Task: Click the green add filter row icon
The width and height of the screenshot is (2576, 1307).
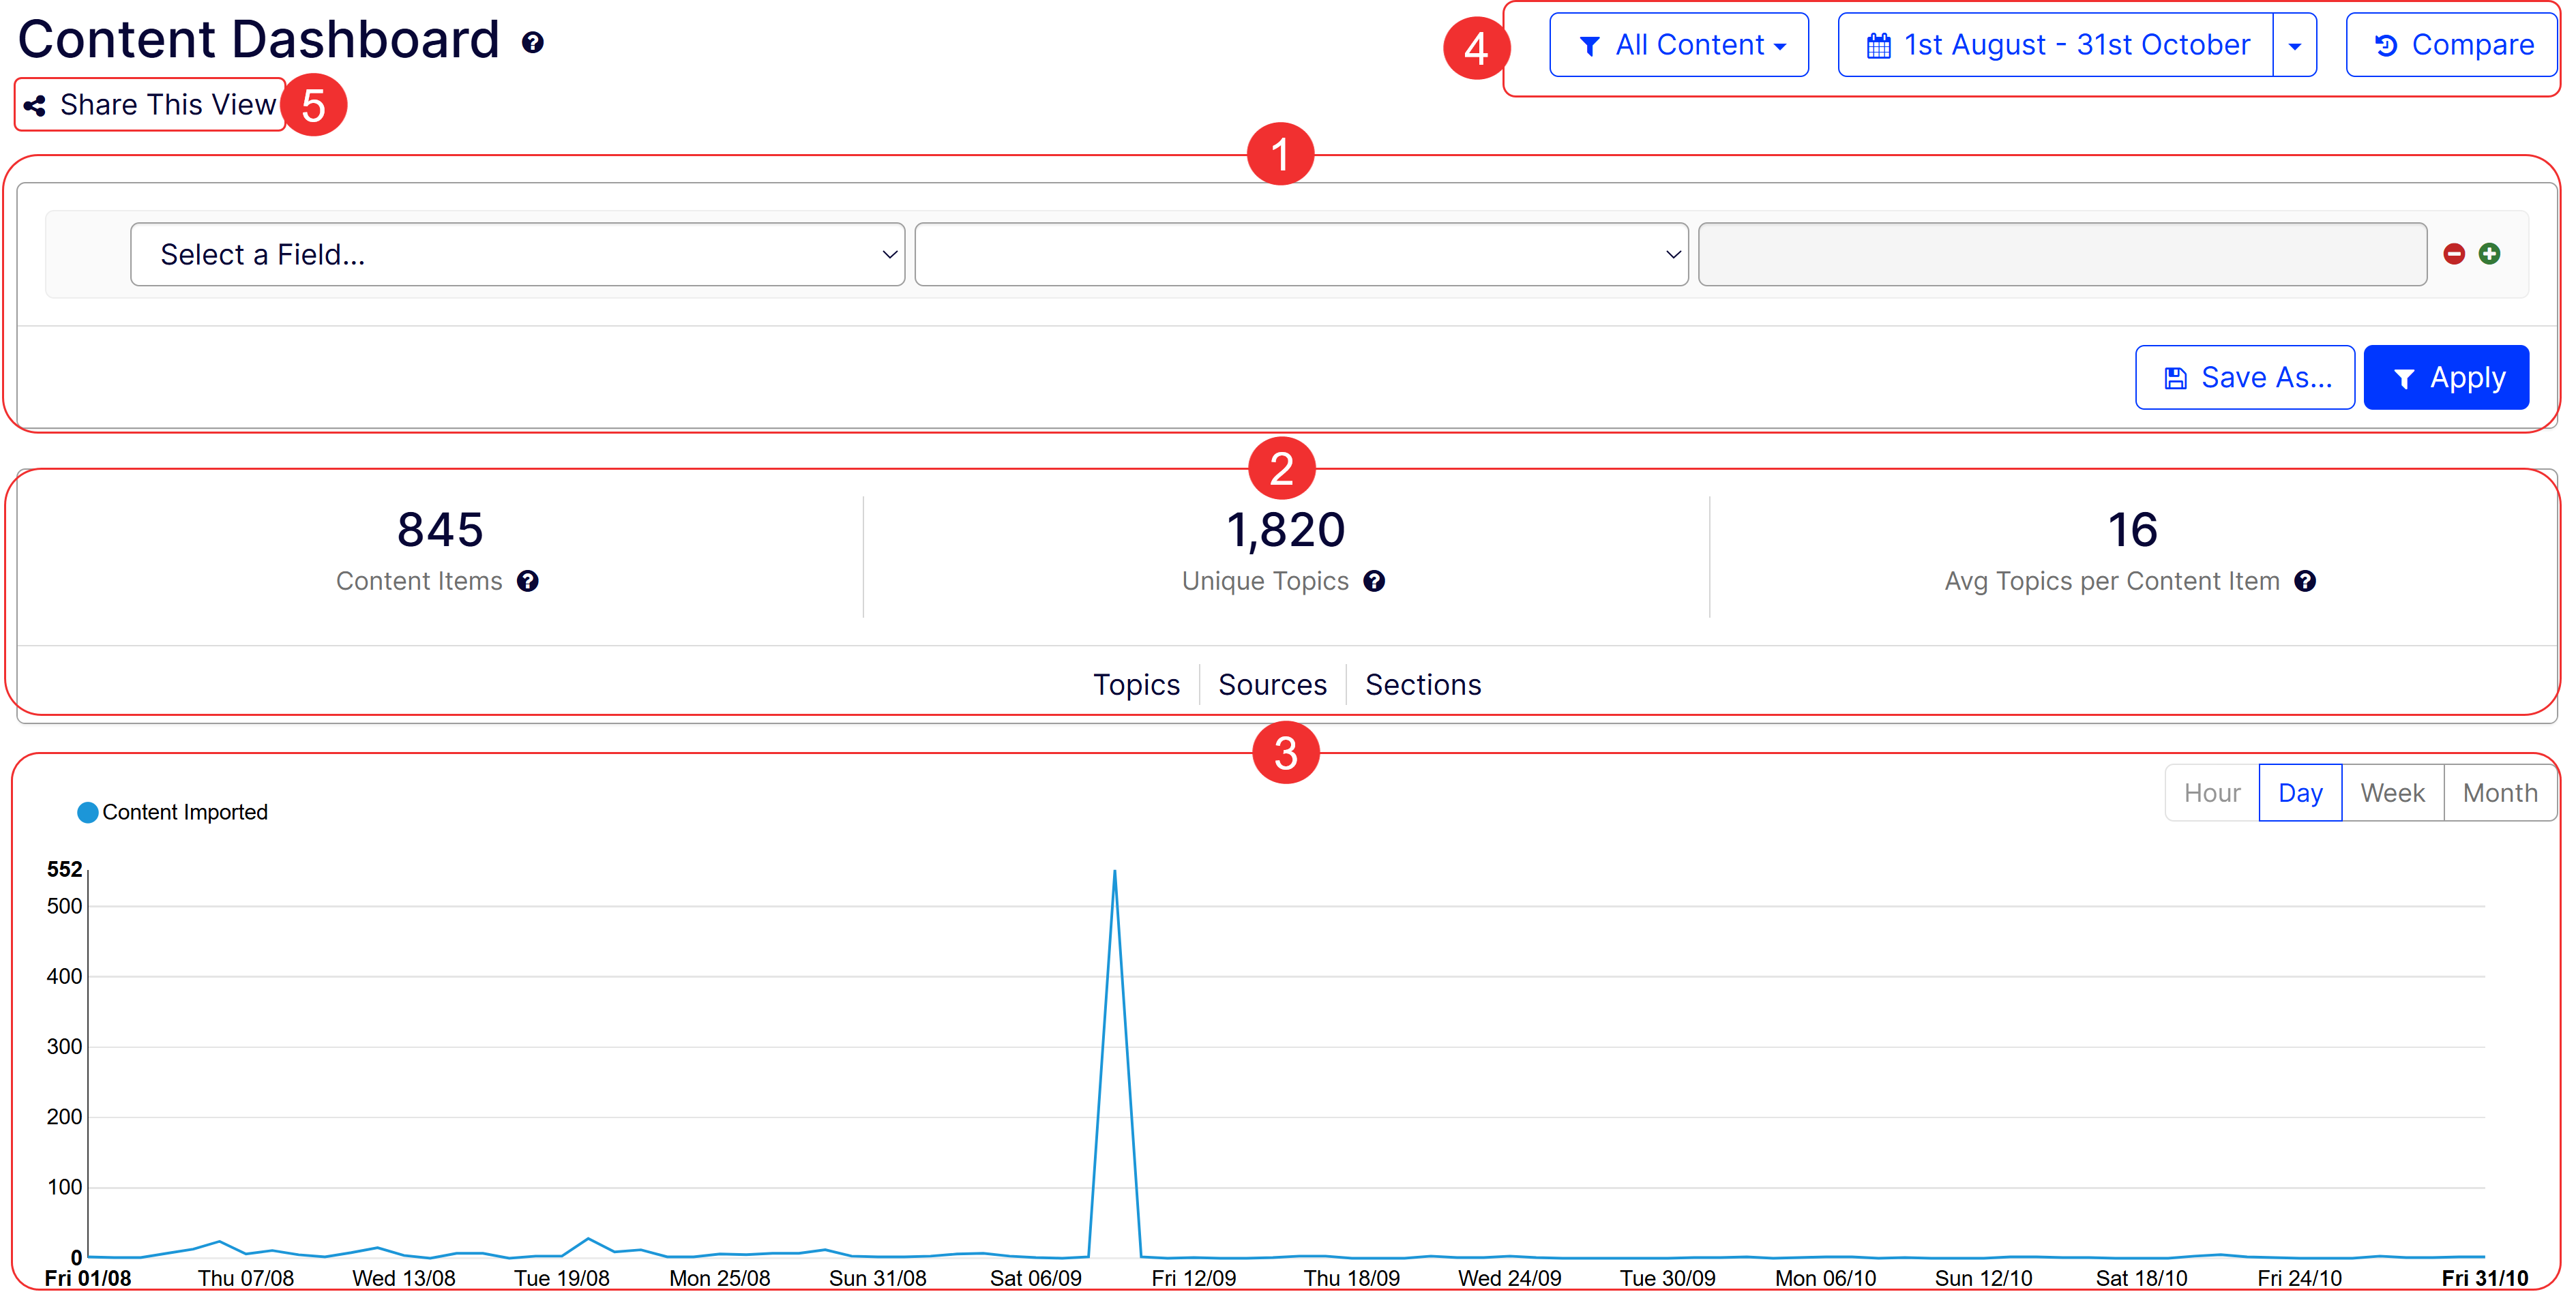Action: tap(2489, 254)
